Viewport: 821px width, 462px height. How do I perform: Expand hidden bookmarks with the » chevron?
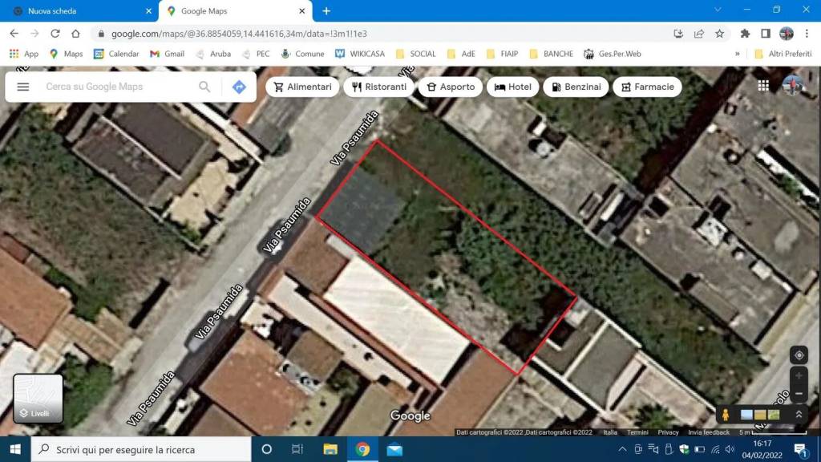(737, 54)
